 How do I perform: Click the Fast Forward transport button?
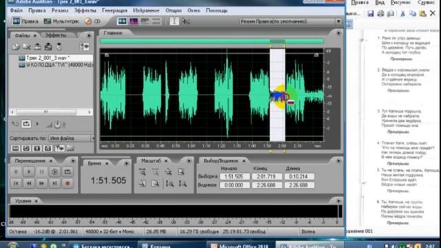coord(41,183)
